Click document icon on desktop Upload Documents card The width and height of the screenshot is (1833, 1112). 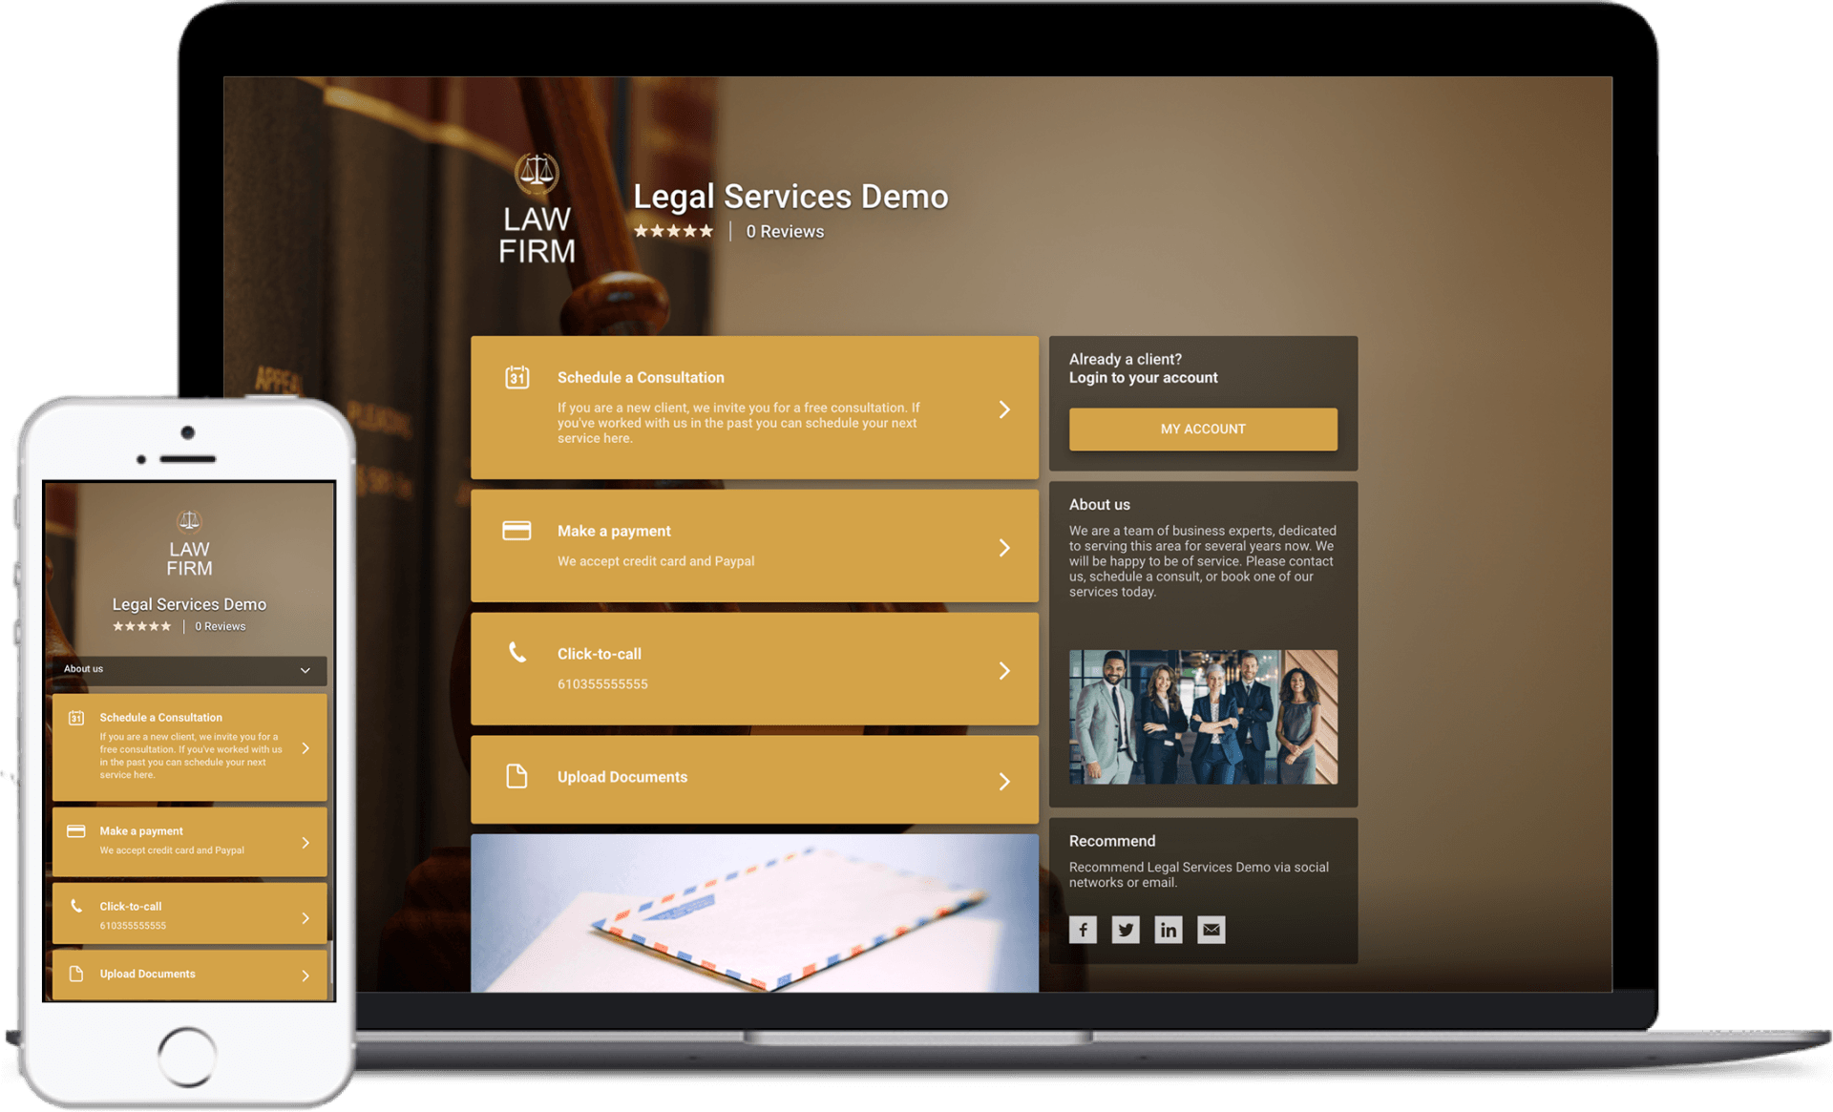516,776
